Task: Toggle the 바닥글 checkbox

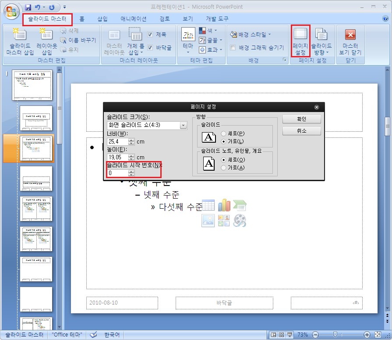Action: (150, 47)
